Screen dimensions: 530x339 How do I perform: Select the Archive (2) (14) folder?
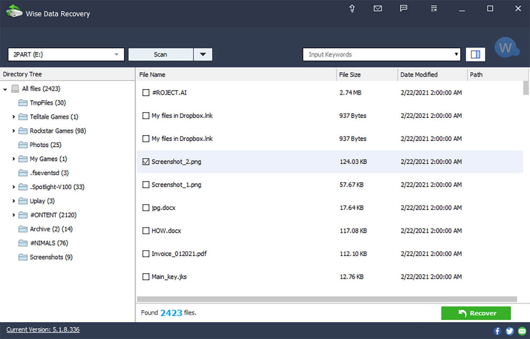click(x=51, y=229)
